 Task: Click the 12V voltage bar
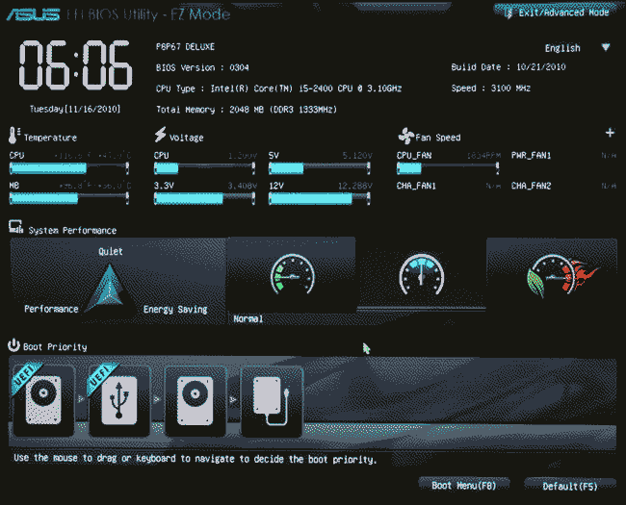[x=320, y=198]
